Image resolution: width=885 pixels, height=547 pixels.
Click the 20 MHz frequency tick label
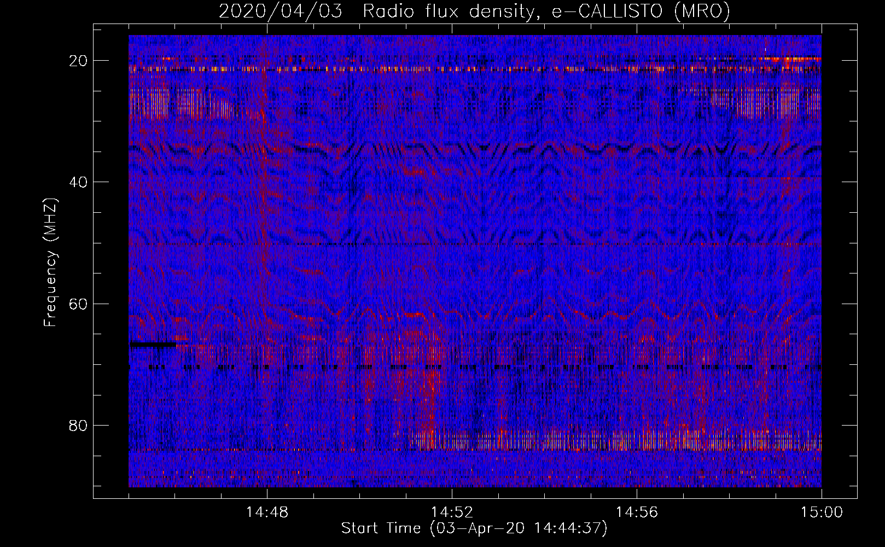(x=79, y=61)
